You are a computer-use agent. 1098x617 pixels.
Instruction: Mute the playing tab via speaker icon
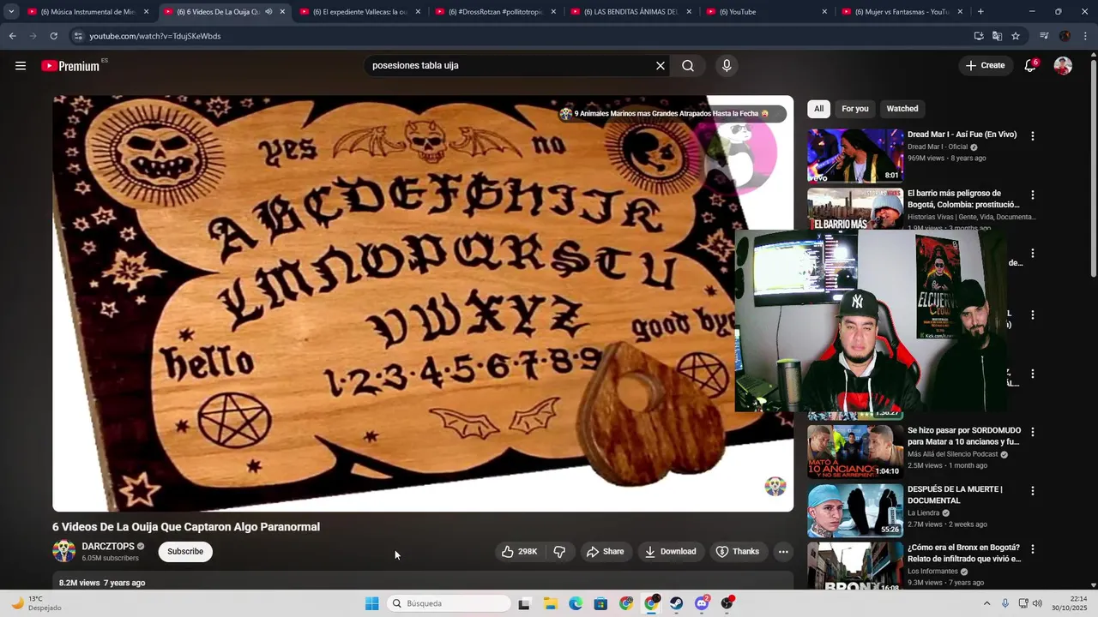pyautogui.click(x=268, y=12)
